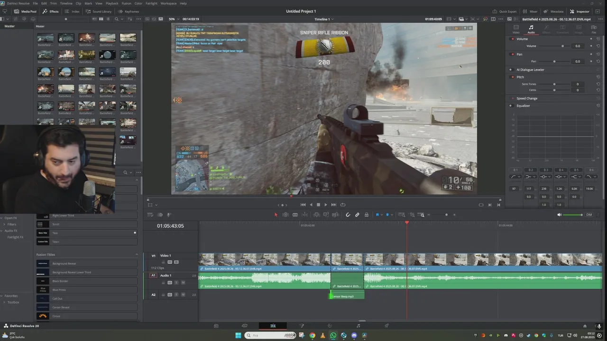Open the flag color dropdown arrow

pyautogui.click(x=381, y=215)
